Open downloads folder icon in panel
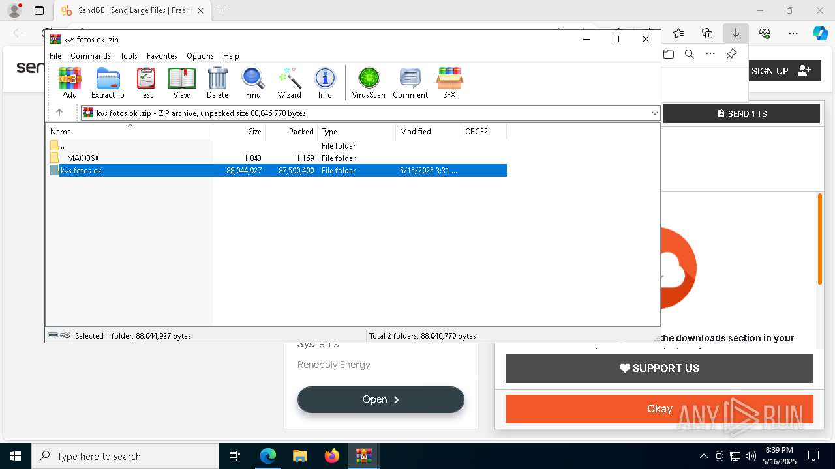The width and height of the screenshot is (835, 469). [669, 54]
